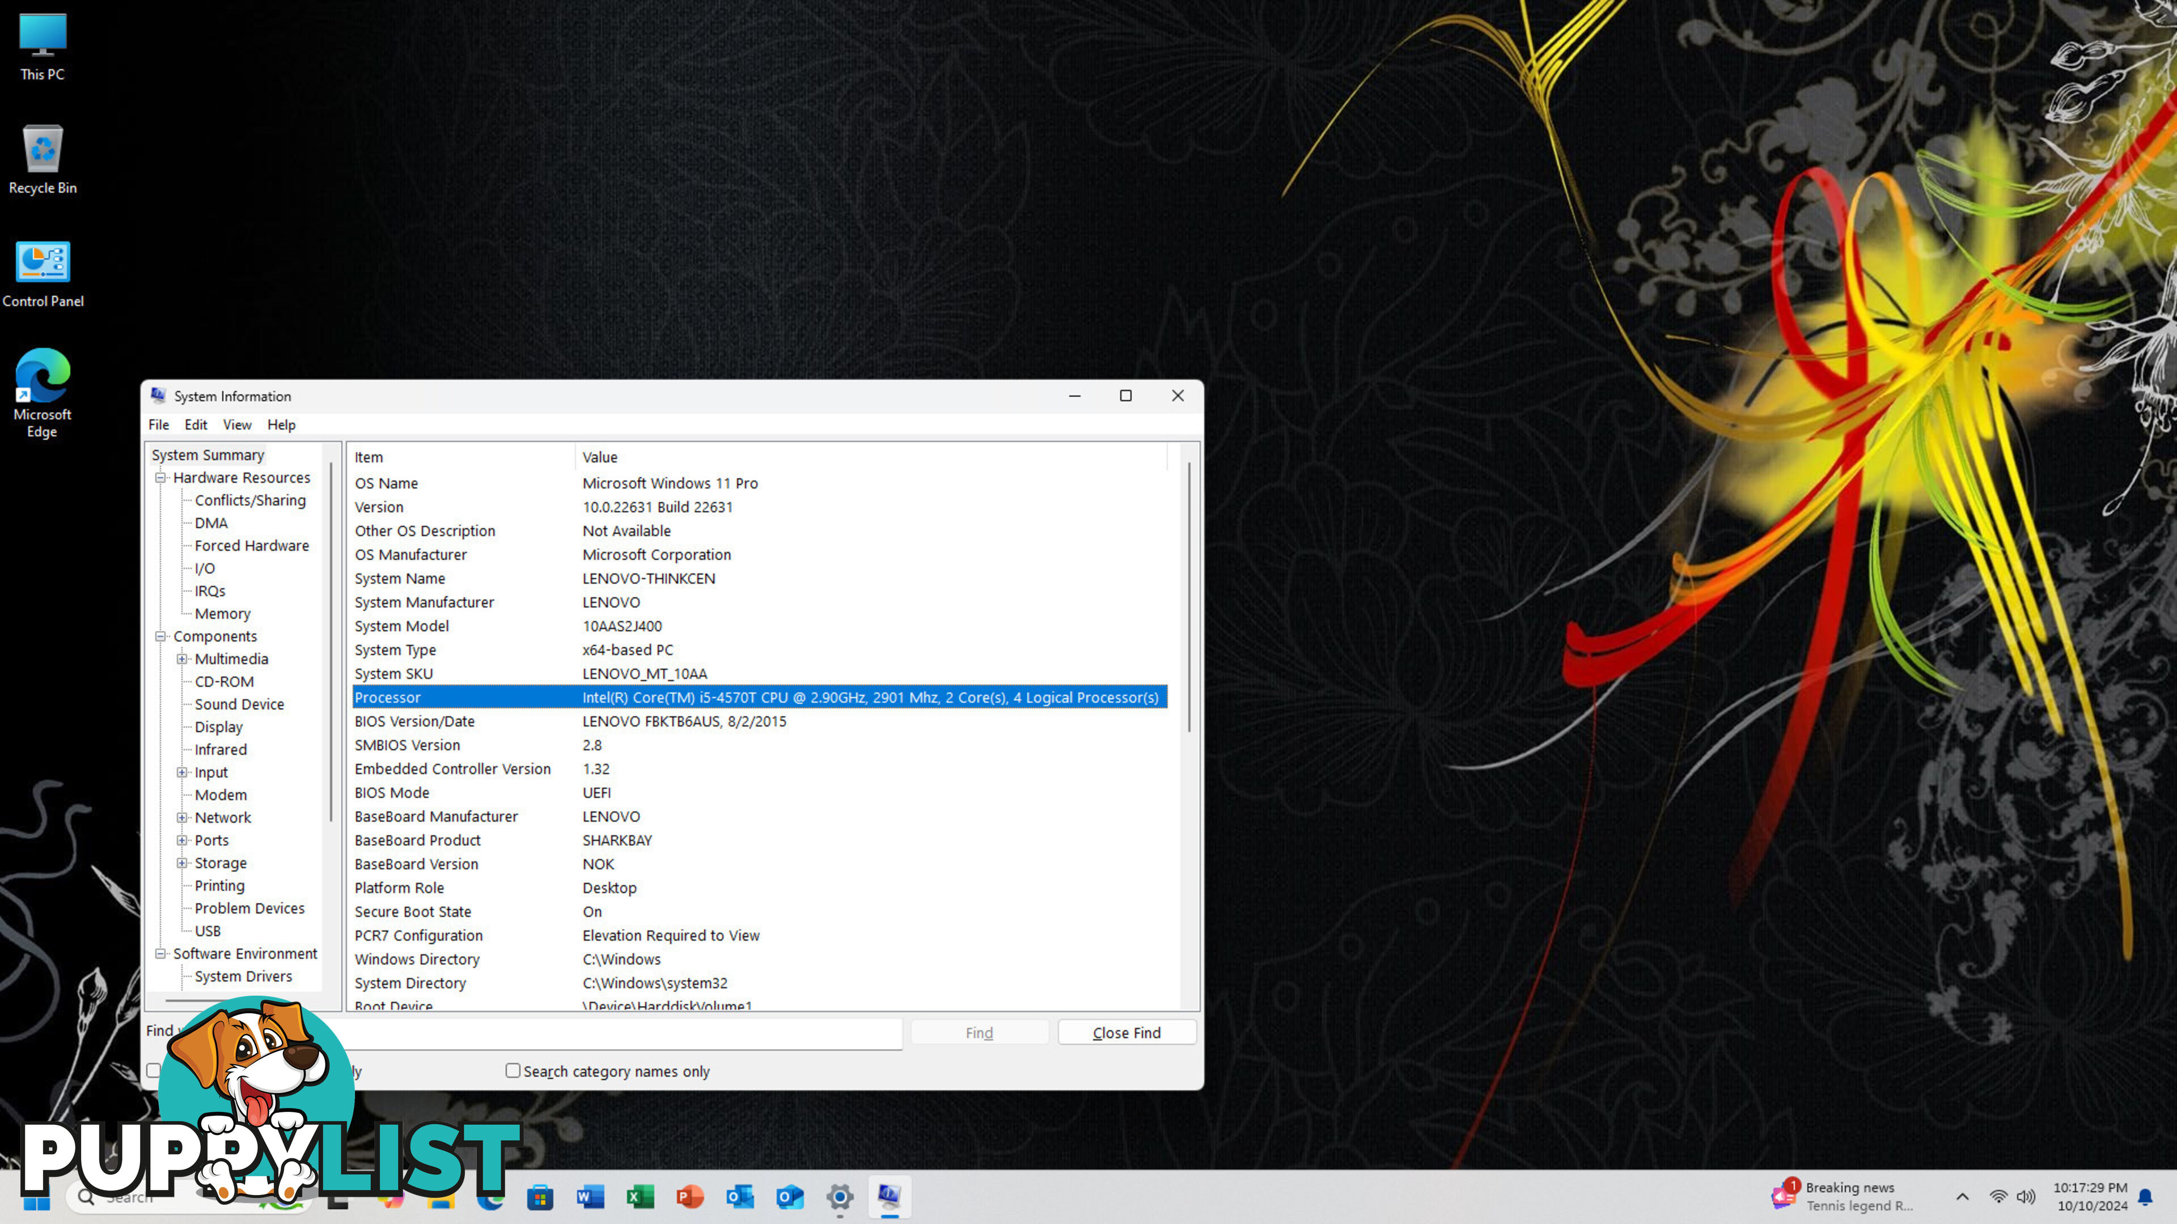The height and width of the screenshot is (1224, 2177).
Task: Open classic Outlook taskbar icon
Action: pyautogui.click(x=739, y=1197)
